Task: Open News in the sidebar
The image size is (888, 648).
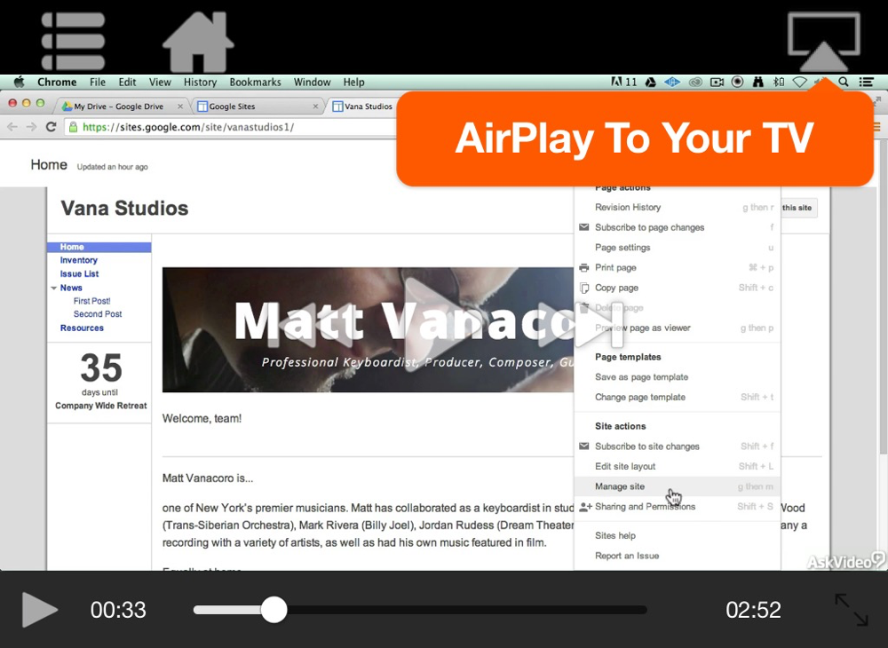Action: click(71, 288)
